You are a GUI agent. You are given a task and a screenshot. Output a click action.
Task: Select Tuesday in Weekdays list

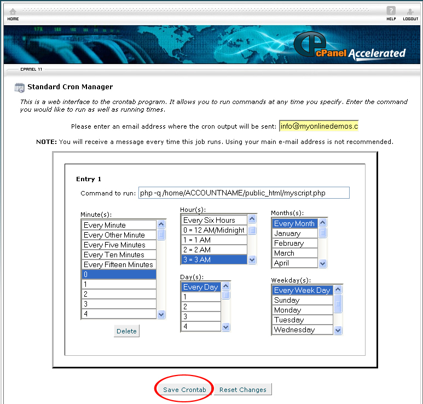click(x=303, y=320)
